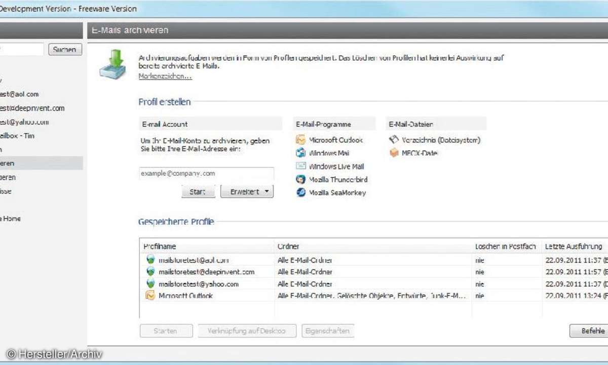608x365 pixels.
Task: Click the Eigenschaften button
Action: [x=328, y=331]
